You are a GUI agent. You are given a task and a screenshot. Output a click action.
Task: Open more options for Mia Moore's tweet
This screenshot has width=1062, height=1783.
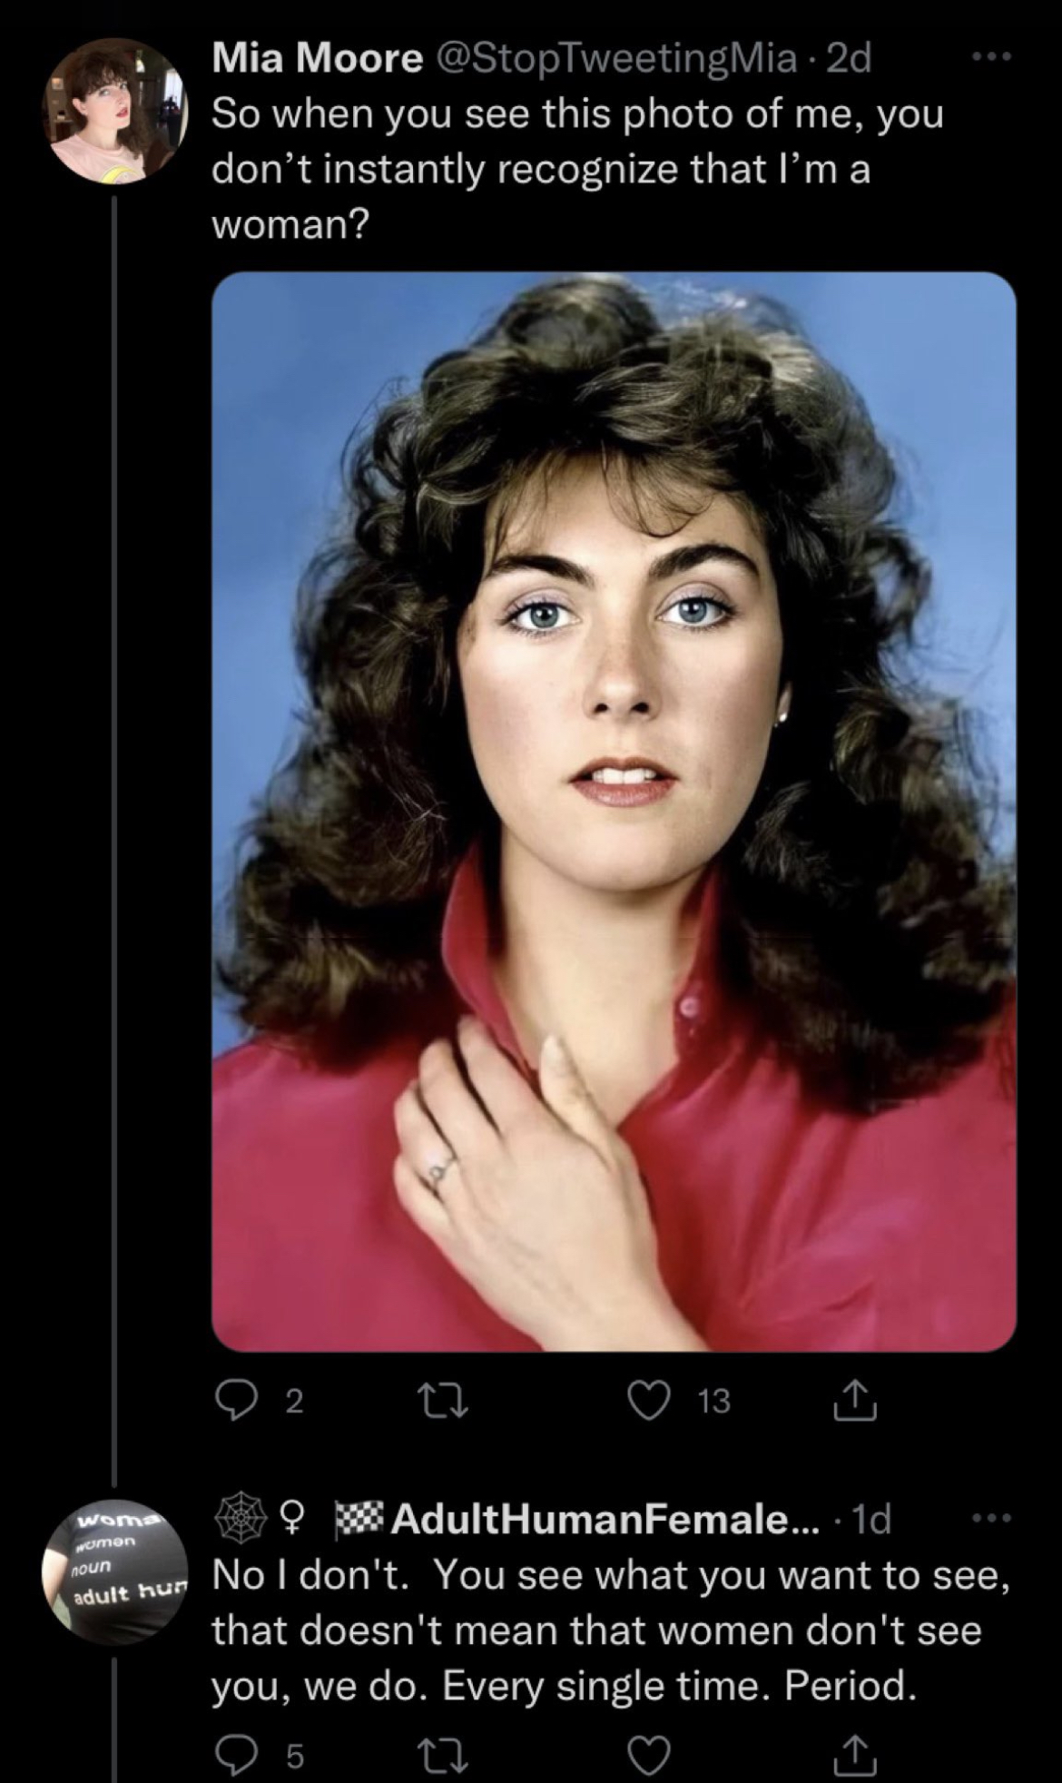(x=990, y=57)
